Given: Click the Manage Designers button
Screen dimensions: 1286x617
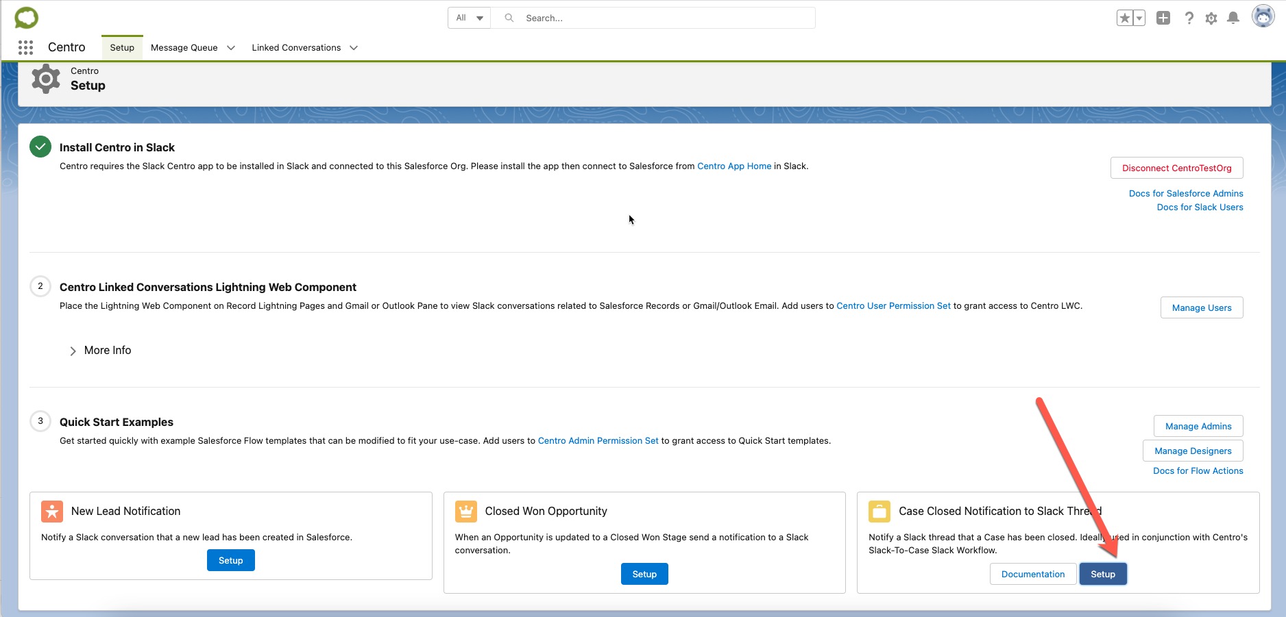Looking at the screenshot, I should 1193,451.
